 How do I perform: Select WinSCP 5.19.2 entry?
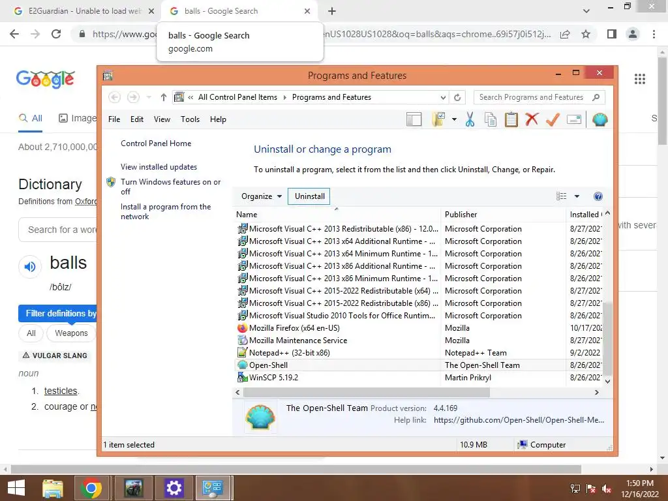(x=419, y=378)
